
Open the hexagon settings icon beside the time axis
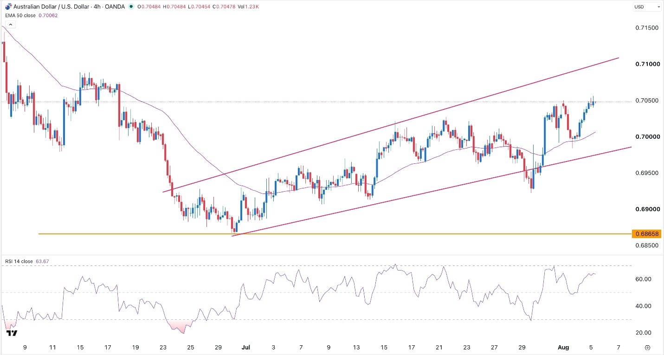coord(647,348)
